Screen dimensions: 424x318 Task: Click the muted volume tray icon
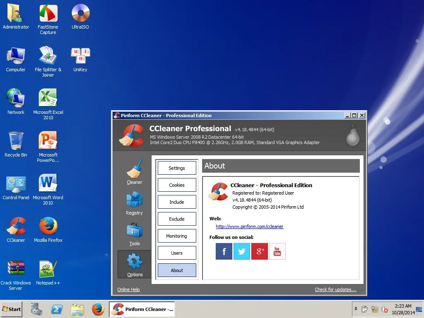[x=385, y=309]
